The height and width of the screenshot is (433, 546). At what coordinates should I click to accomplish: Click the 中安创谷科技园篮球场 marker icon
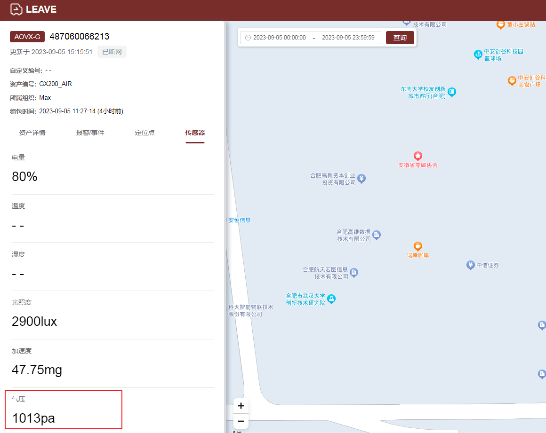[x=478, y=55]
